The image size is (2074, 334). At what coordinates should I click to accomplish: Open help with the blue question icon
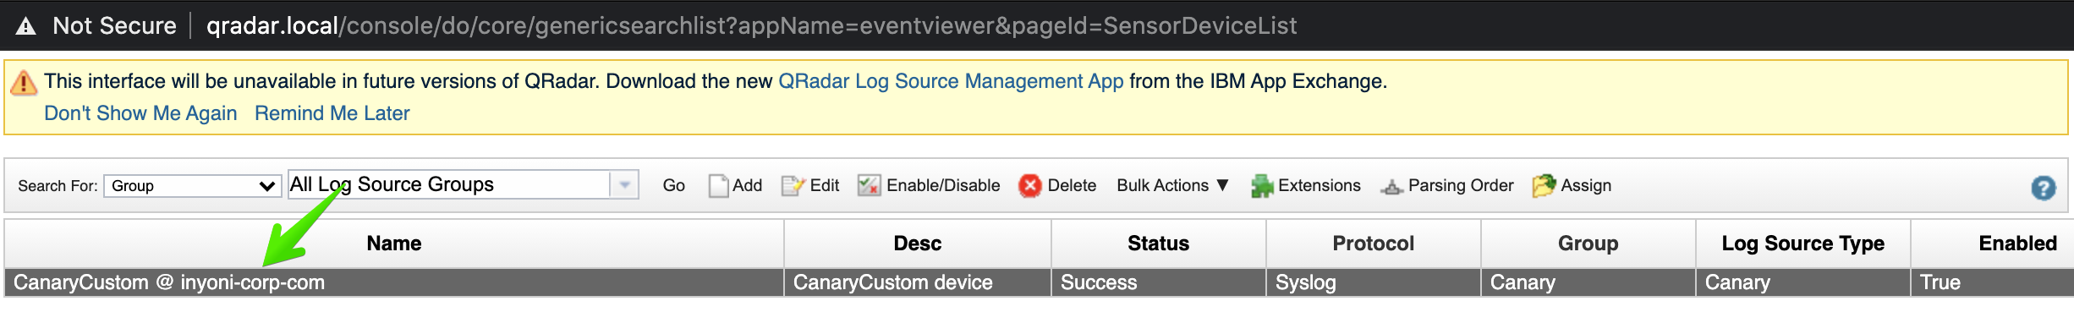[x=2044, y=188]
